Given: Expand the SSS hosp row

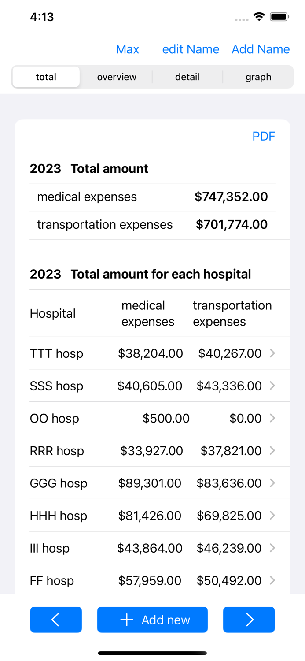Looking at the screenshot, I should click(x=273, y=386).
